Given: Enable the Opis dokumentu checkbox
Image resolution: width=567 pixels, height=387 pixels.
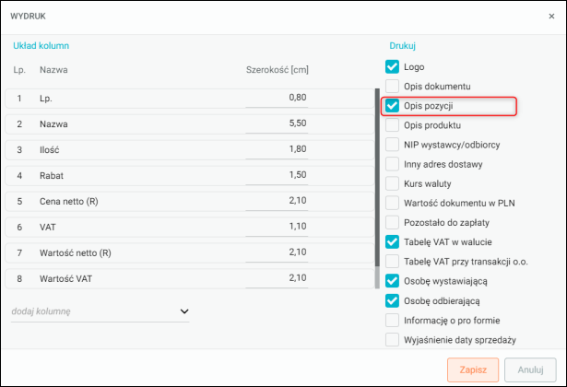Looking at the screenshot, I should pos(393,87).
